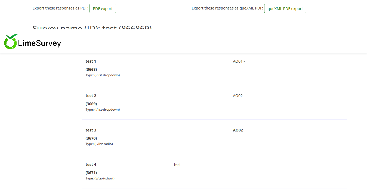The width and height of the screenshot is (367, 196).
Task: Click question ID (3668)
Action: pyautogui.click(x=91, y=69)
